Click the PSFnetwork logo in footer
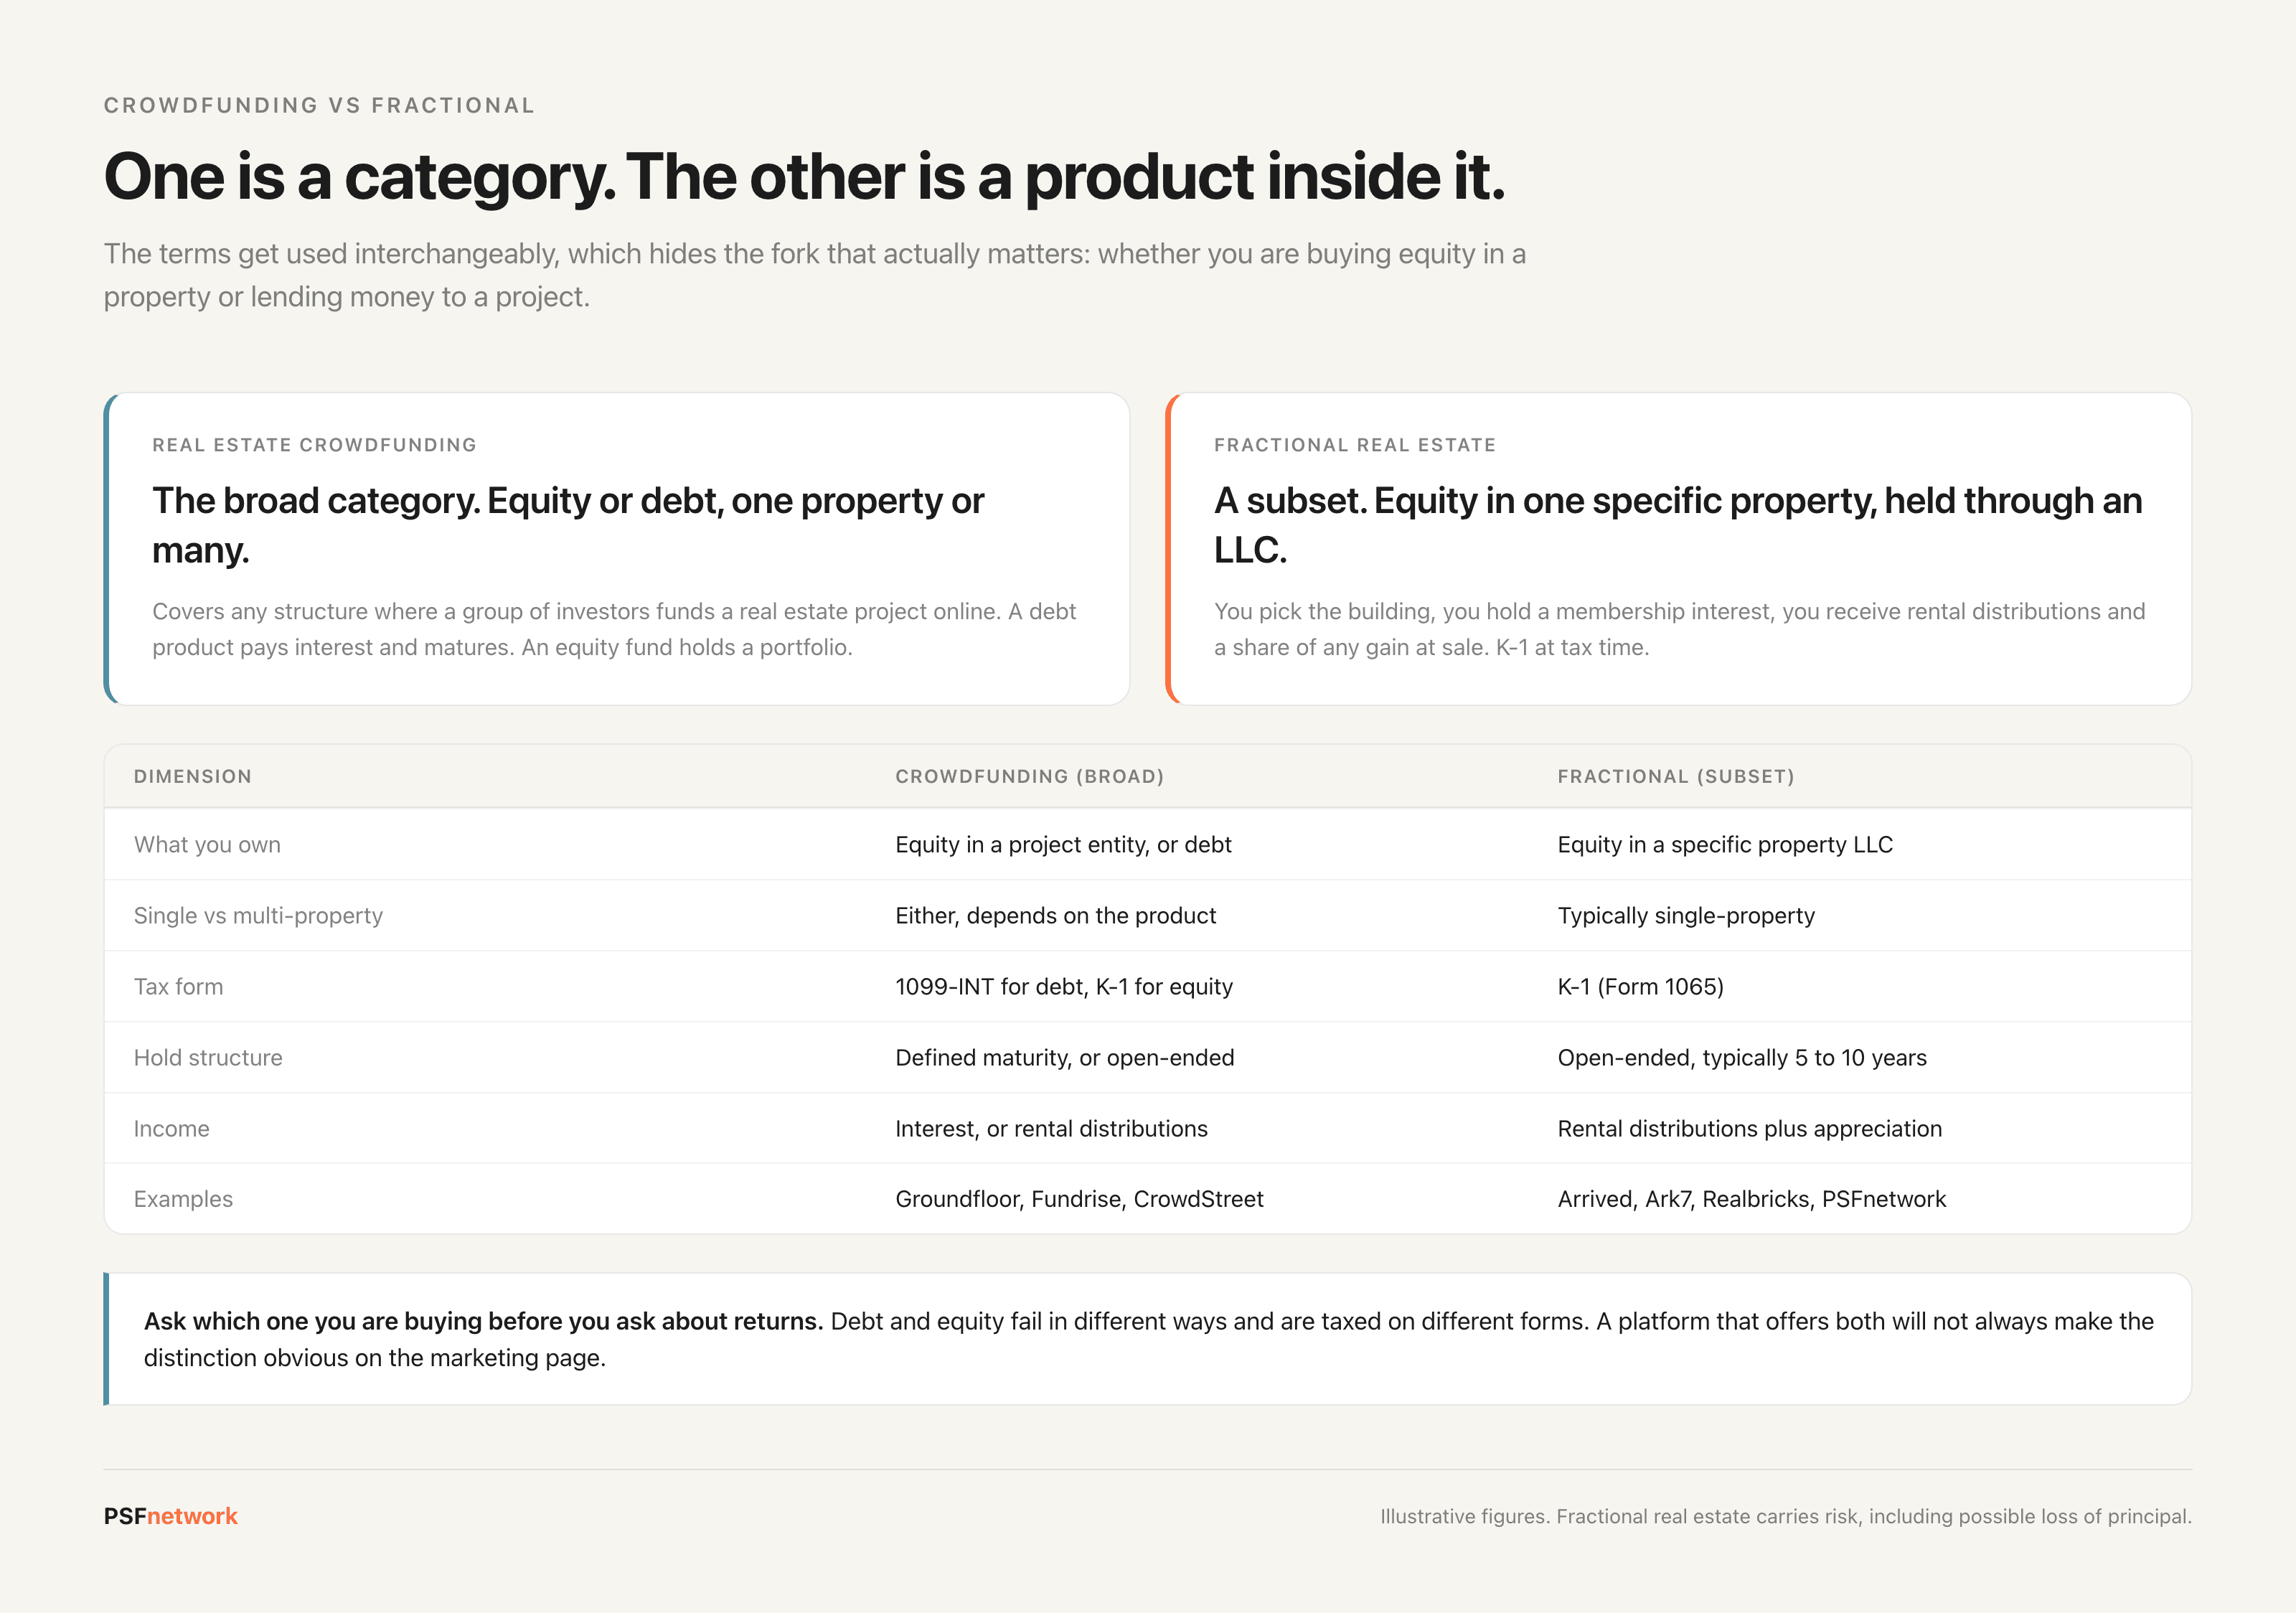The height and width of the screenshot is (1613, 2296). 170,1516
